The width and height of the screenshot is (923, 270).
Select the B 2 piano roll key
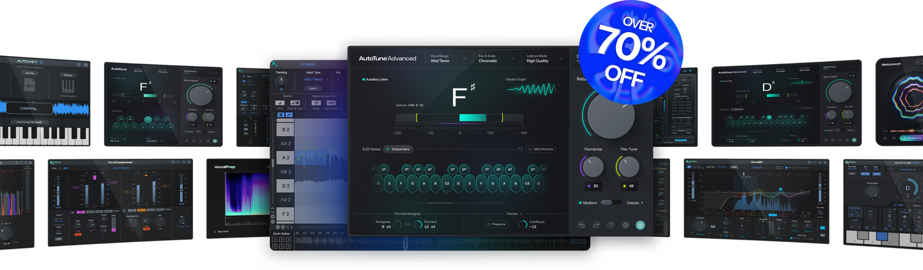(286, 129)
